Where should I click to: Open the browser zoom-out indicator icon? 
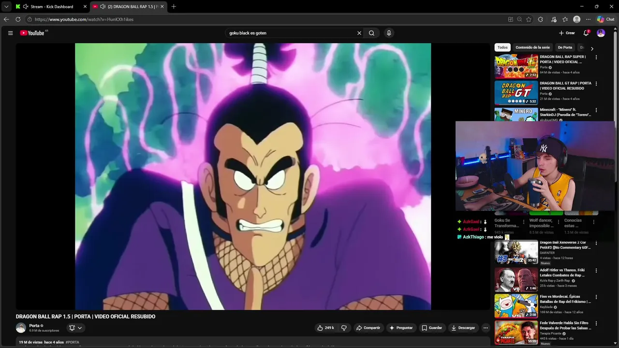(x=519, y=19)
